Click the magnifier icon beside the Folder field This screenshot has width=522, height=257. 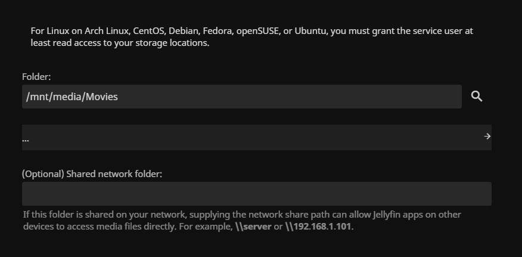[x=476, y=97]
